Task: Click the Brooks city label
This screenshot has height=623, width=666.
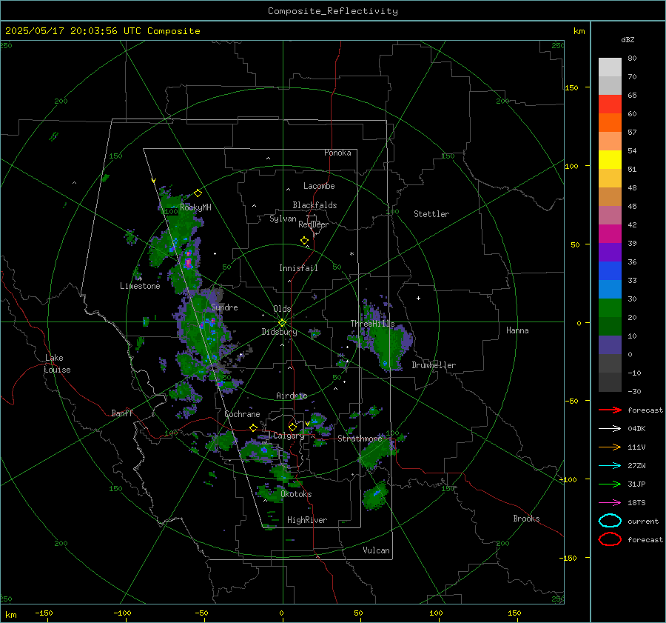Action: pos(526,519)
